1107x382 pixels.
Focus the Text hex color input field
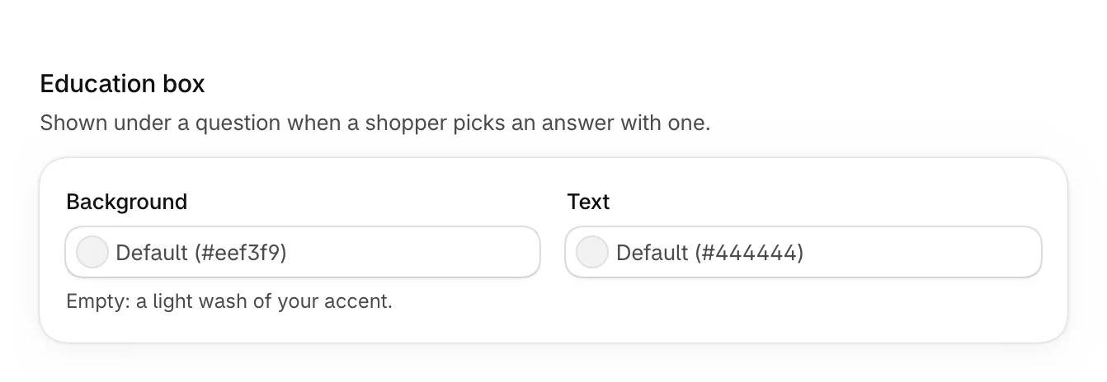[x=803, y=252]
